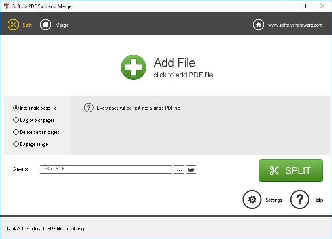Click the Settings gear icon

click(x=252, y=200)
